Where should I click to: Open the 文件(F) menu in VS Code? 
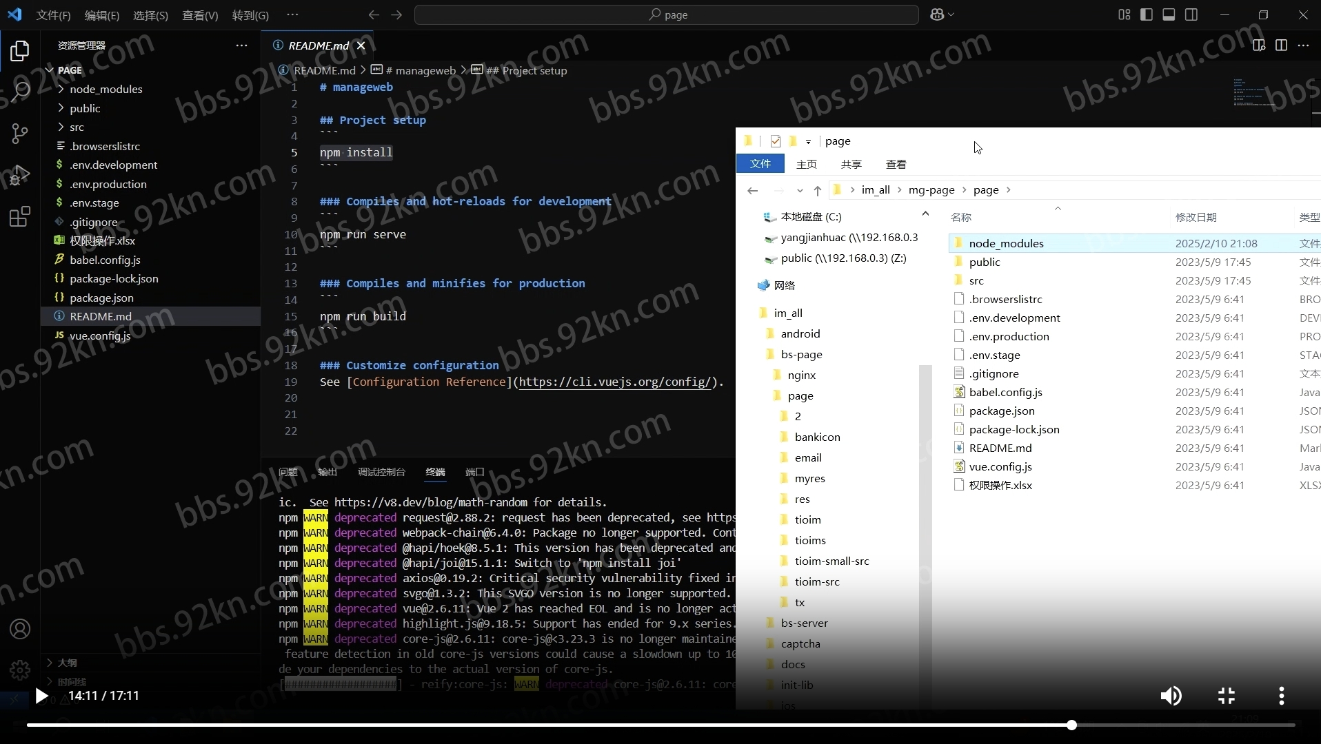click(53, 15)
